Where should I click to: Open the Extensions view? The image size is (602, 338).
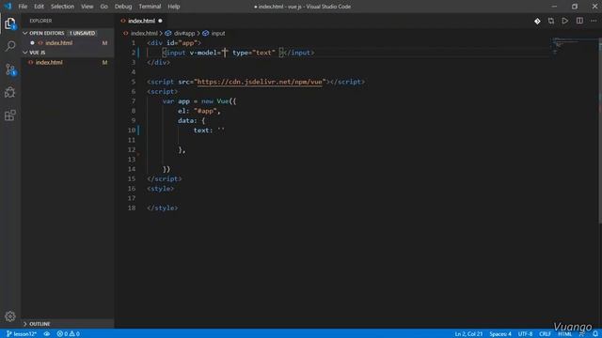[10, 115]
